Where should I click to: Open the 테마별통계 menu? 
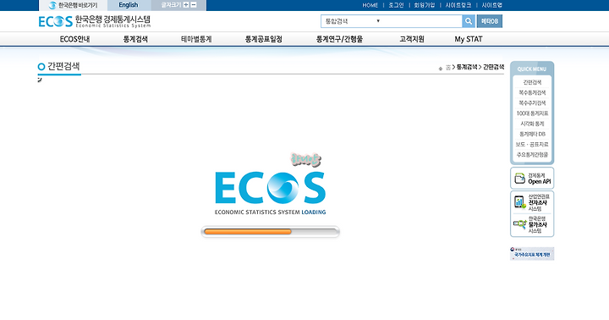(x=196, y=39)
